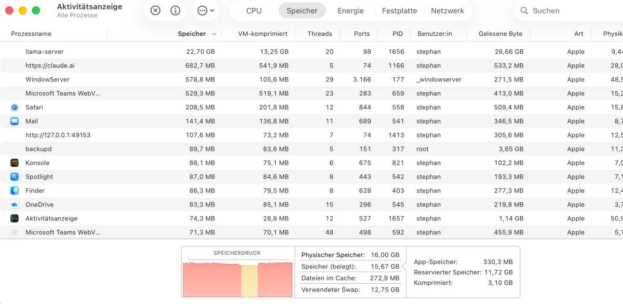Click the 22,70 GB memory value
The height and width of the screenshot is (304, 623).
point(200,52)
